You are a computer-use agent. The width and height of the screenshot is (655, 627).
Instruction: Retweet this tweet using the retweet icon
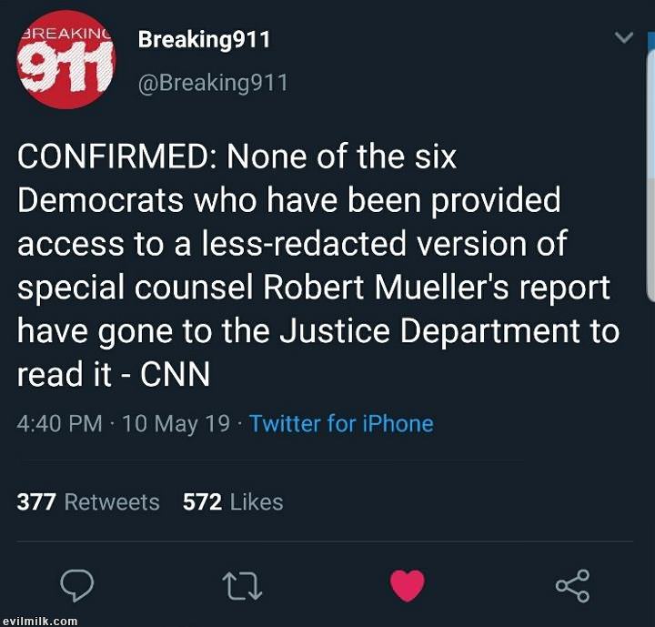(244, 584)
